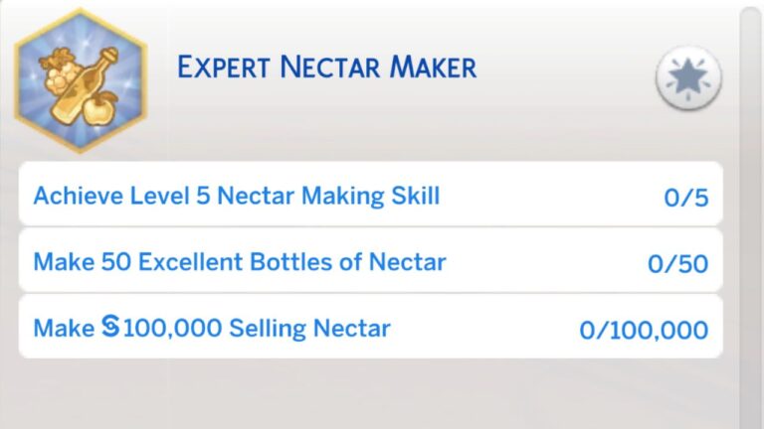
Task: Select the Expert Nectar Maker title
Action: coord(326,69)
